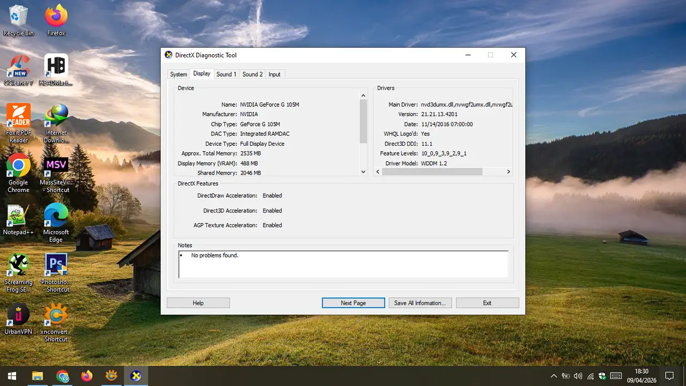Screen dimensions: 686x386
Task: Click the value Integrated RAMDAC
Action: pos(266,134)
